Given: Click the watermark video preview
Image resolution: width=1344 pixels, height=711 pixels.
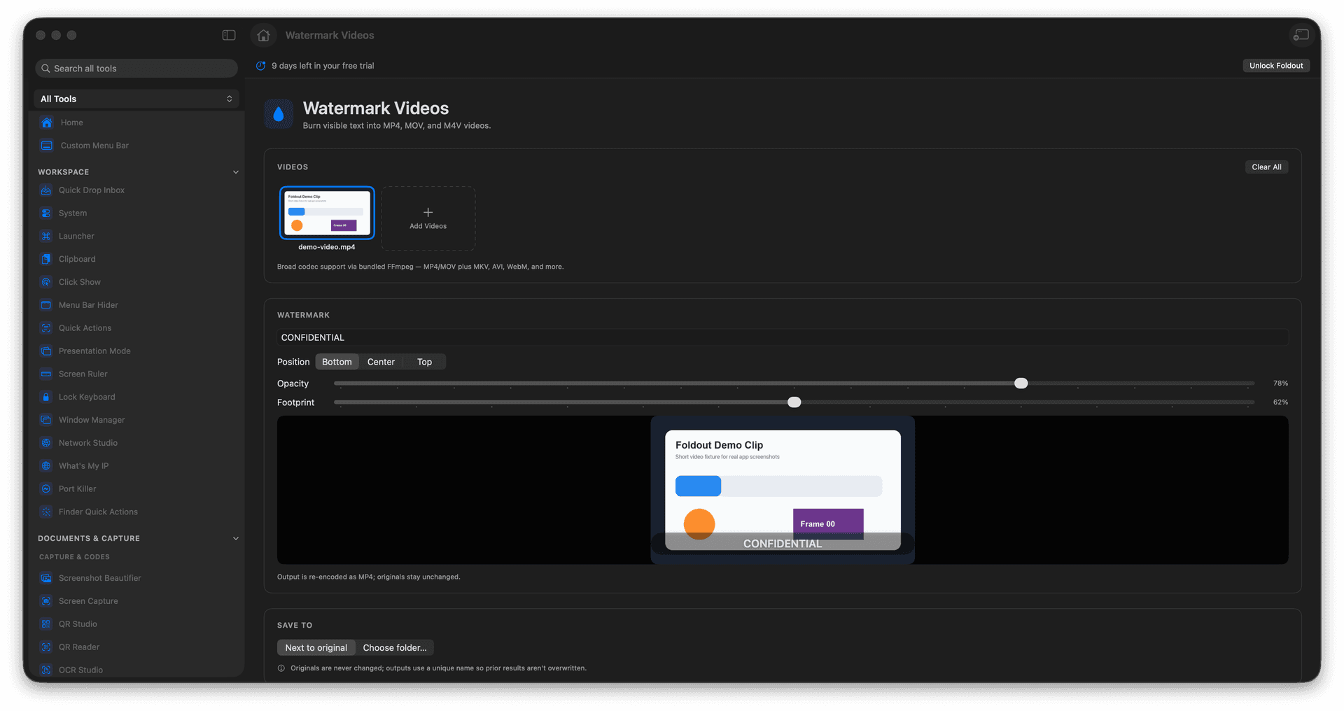Looking at the screenshot, I should coord(783,490).
